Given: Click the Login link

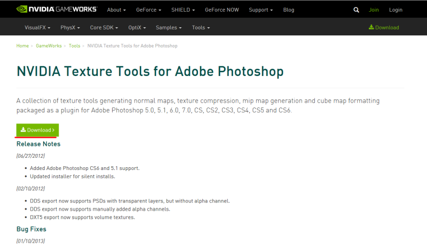Looking at the screenshot, I should tap(396, 10).
